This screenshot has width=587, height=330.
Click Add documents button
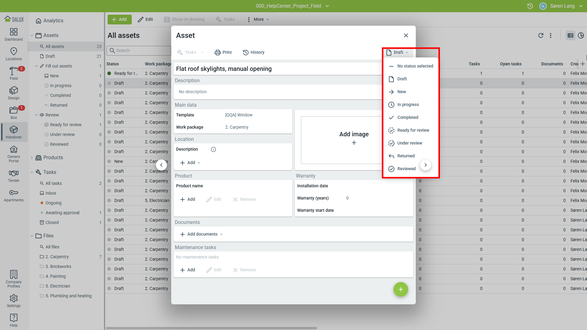click(x=202, y=234)
